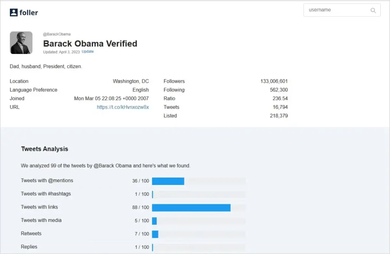The width and height of the screenshot is (390, 254).
Task: Click the Retweets label
Action: tap(31, 233)
